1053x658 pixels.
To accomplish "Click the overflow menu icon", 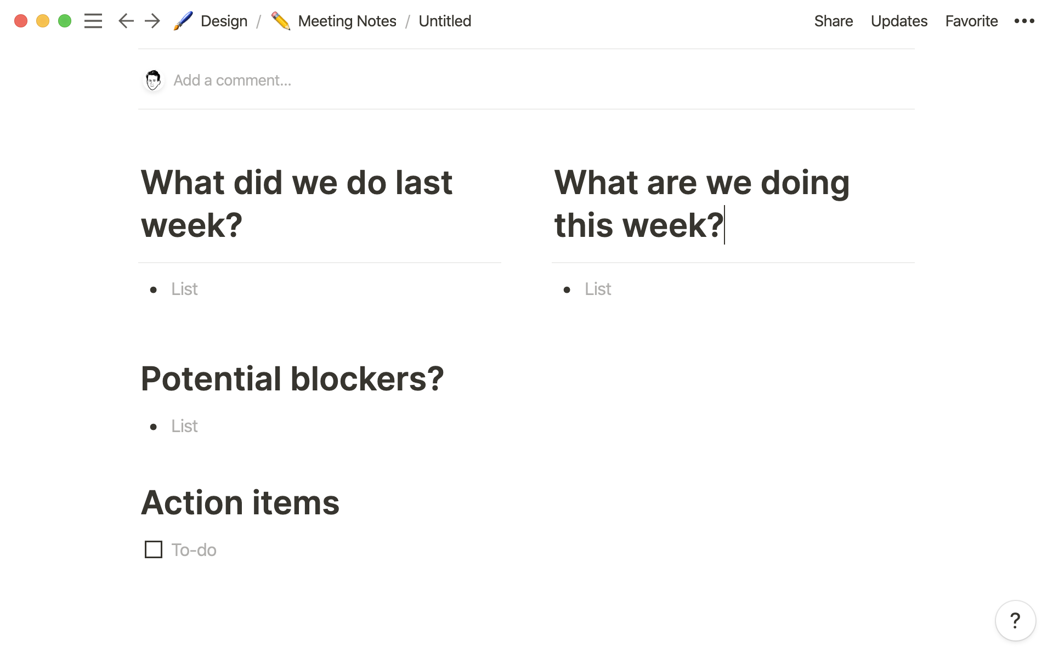I will (1025, 21).
